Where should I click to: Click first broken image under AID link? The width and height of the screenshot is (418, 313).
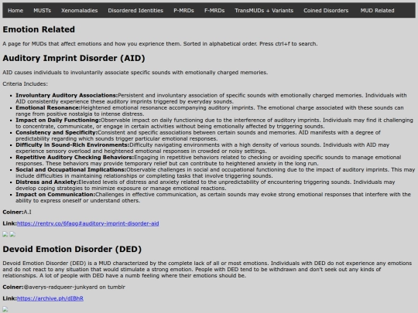[5, 234]
